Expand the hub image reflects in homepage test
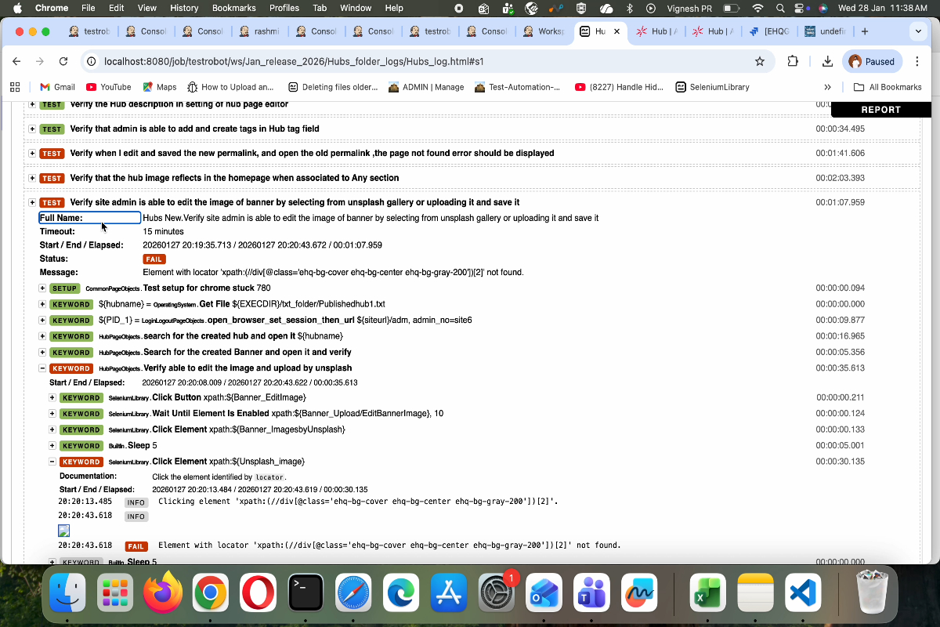The image size is (940, 627). [32, 178]
